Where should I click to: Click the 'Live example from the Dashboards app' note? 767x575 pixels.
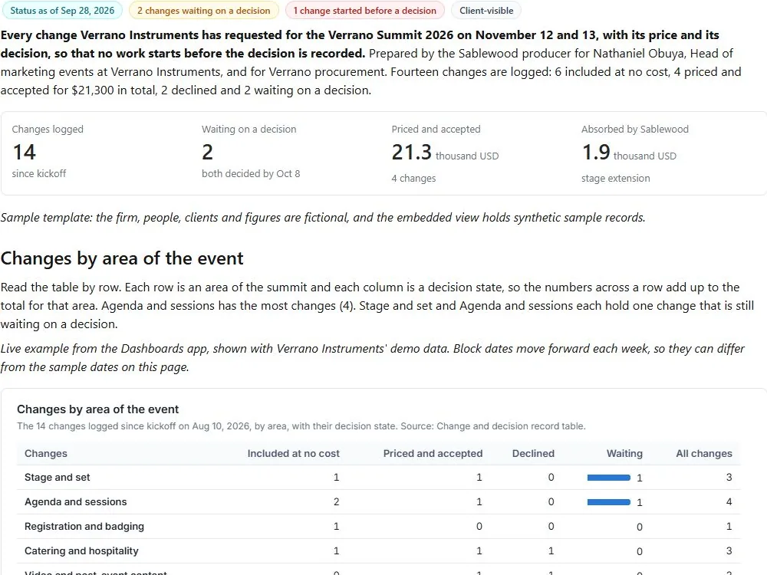click(x=372, y=358)
